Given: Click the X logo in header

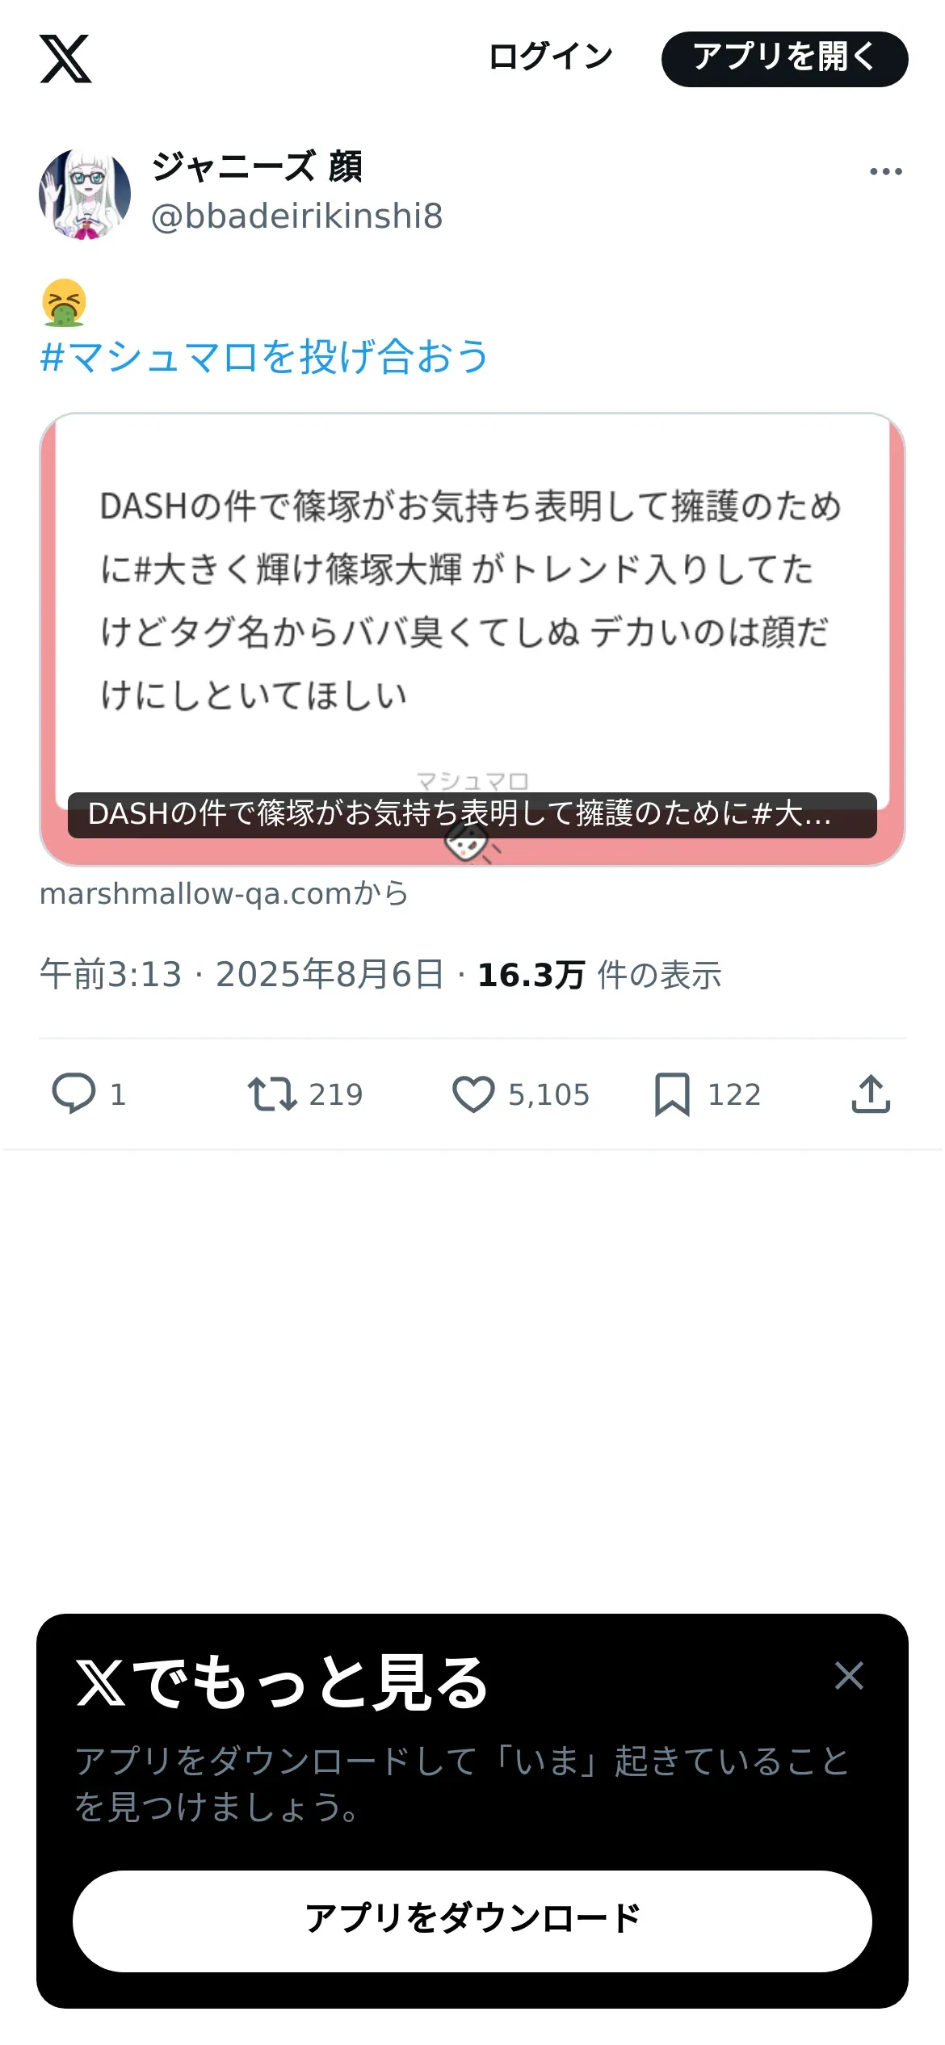Looking at the screenshot, I should (65, 59).
